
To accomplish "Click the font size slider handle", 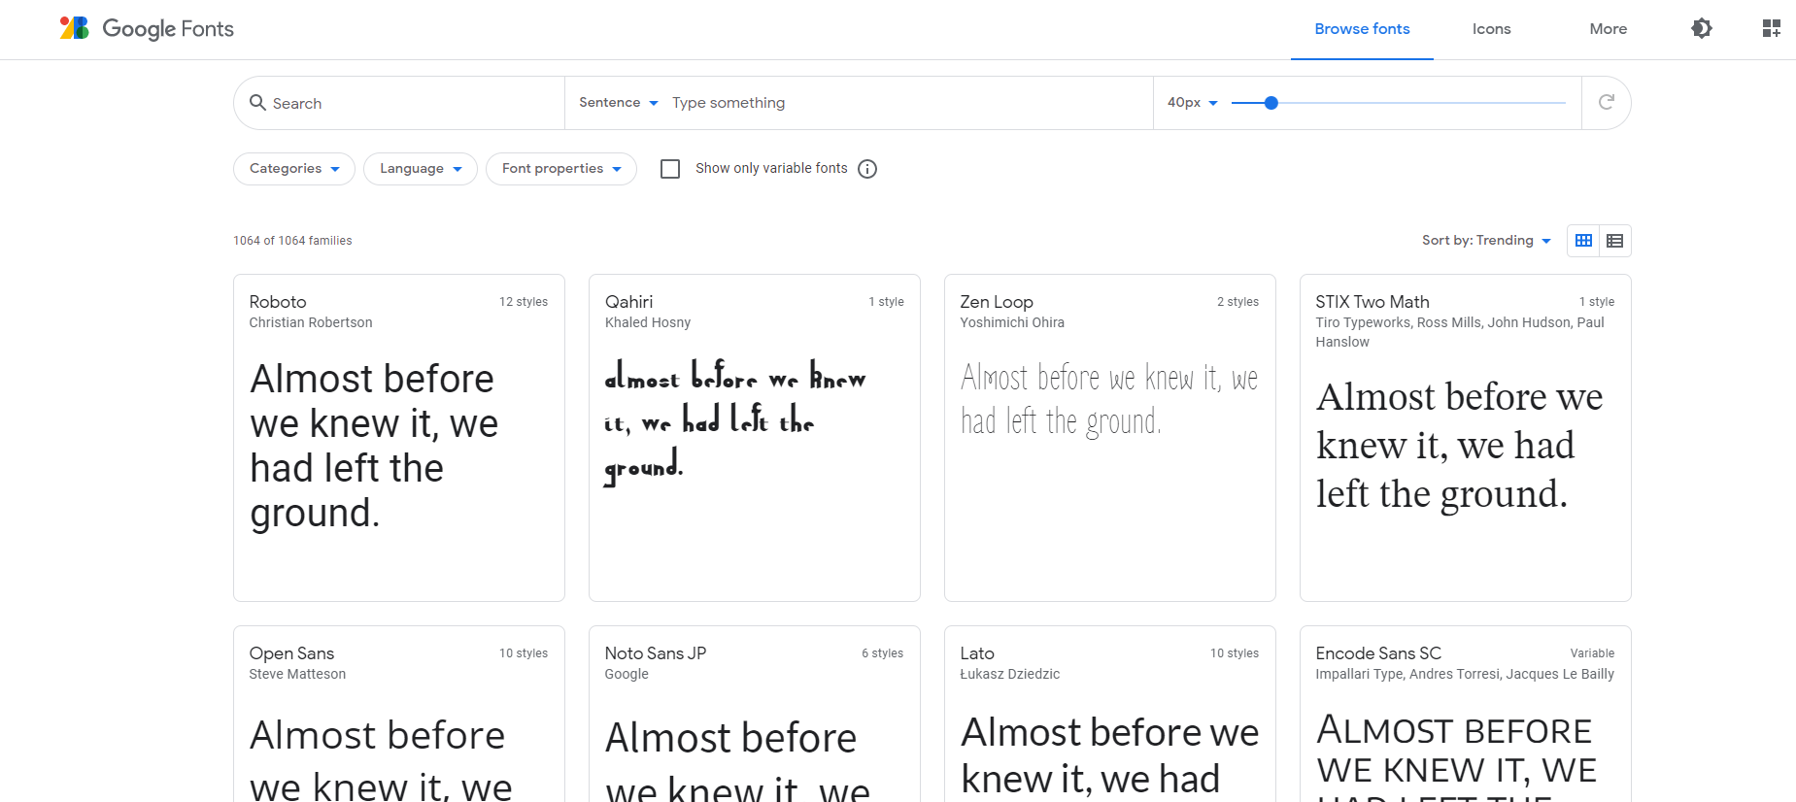I will click(x=1271, y=103).
